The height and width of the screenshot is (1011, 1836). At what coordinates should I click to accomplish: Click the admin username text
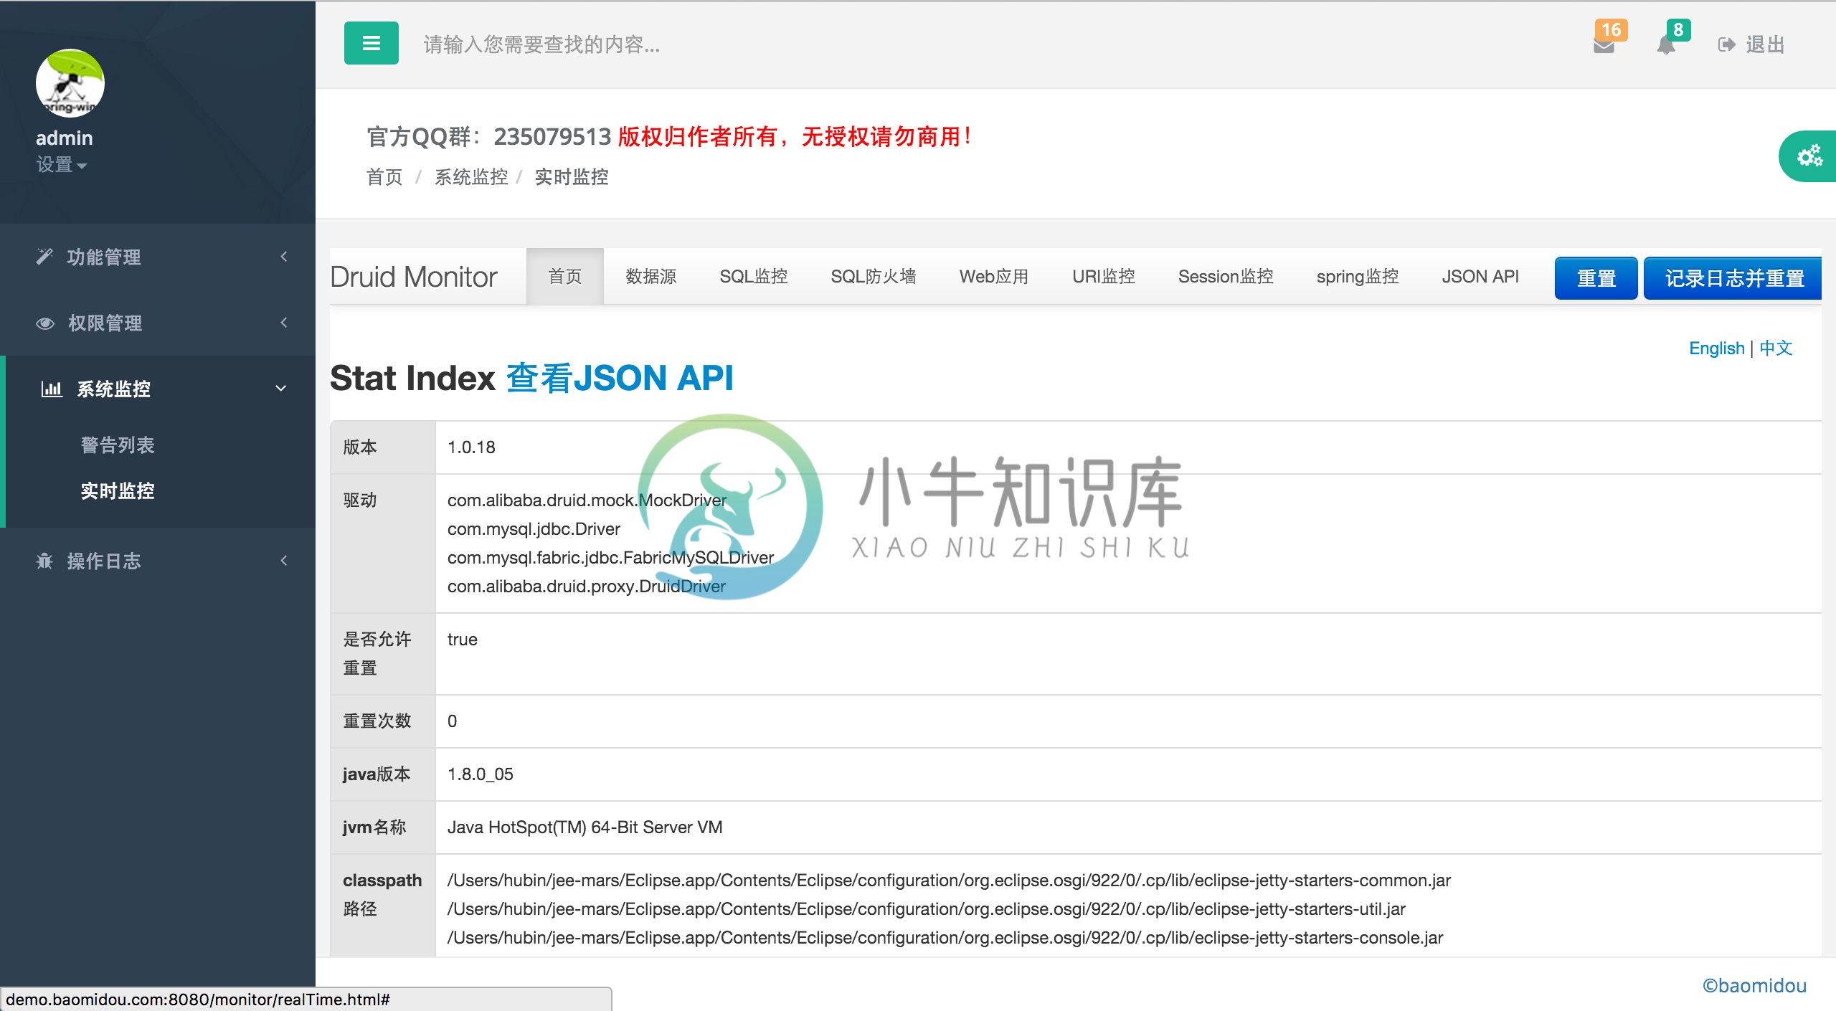click(65, 138)
